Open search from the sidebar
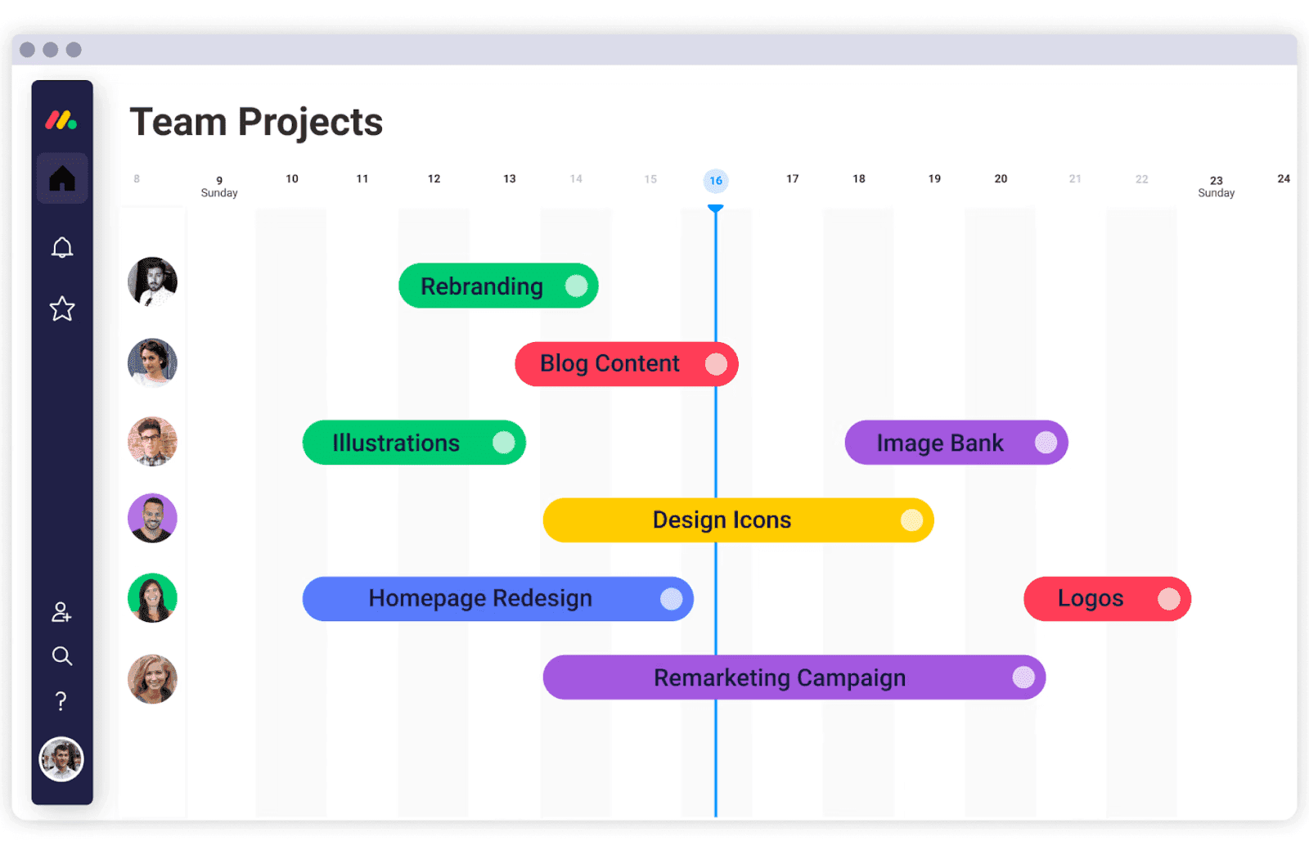 61,656
